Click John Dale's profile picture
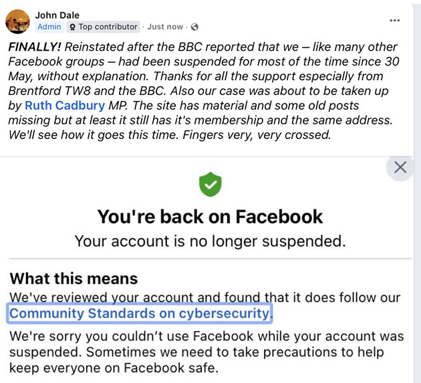421x383 pixels. coord(17,21)
